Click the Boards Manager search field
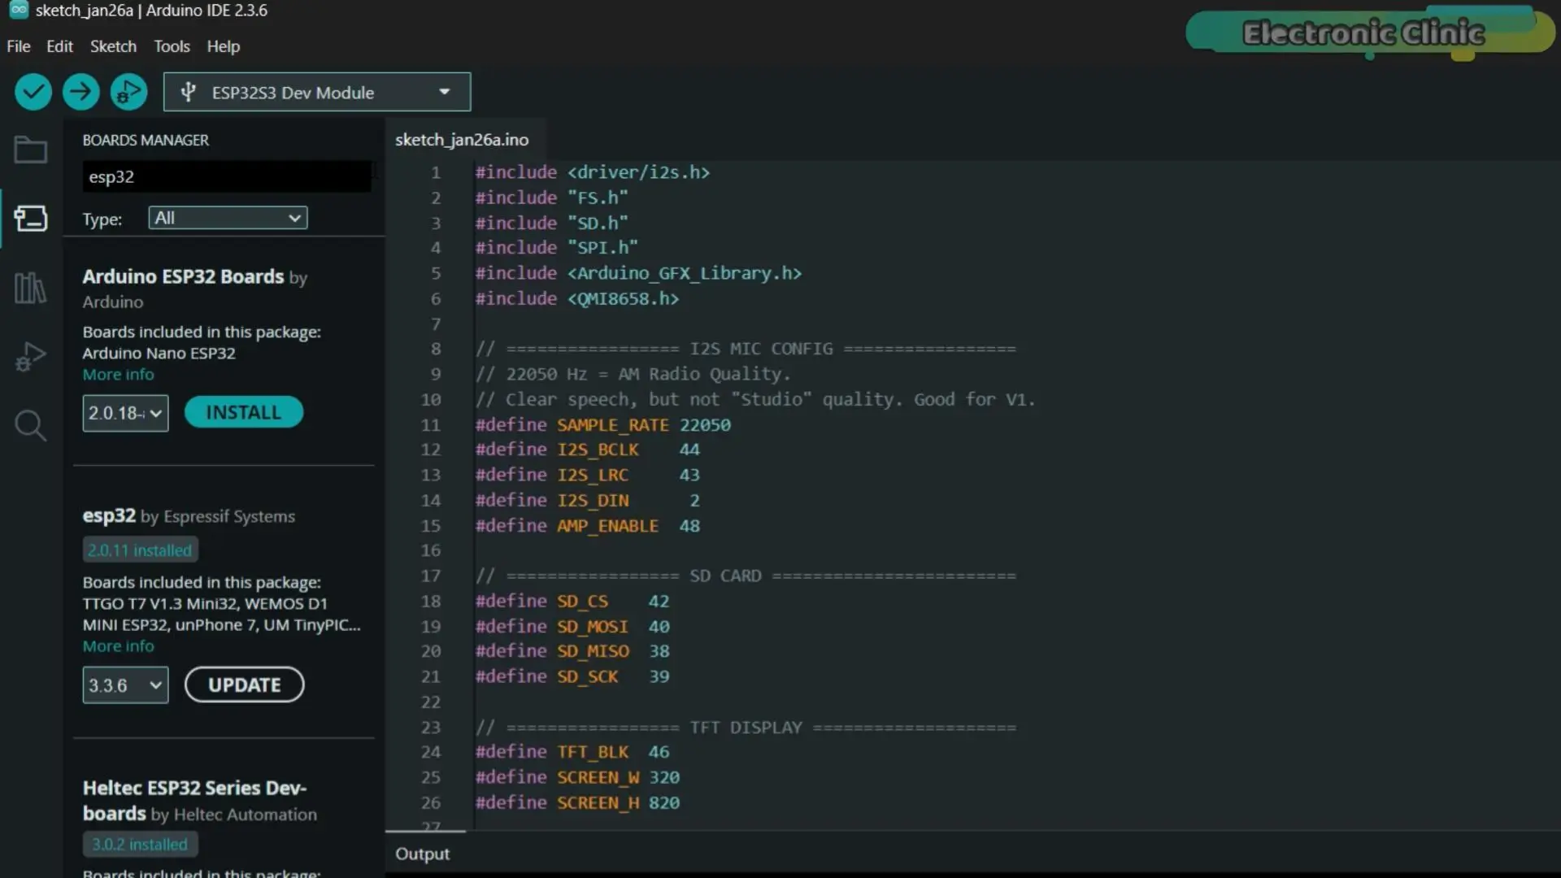The image size is (1561, 878). coord(227,176)
